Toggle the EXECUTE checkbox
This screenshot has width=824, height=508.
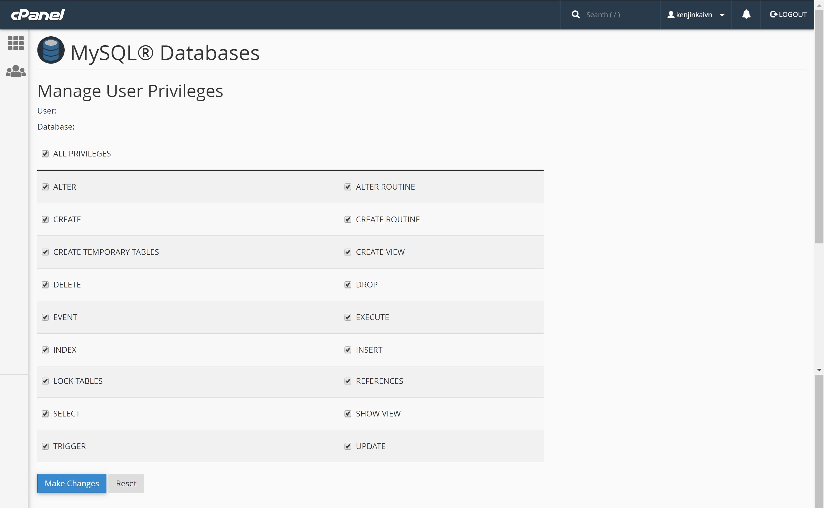tap(348, 317)
